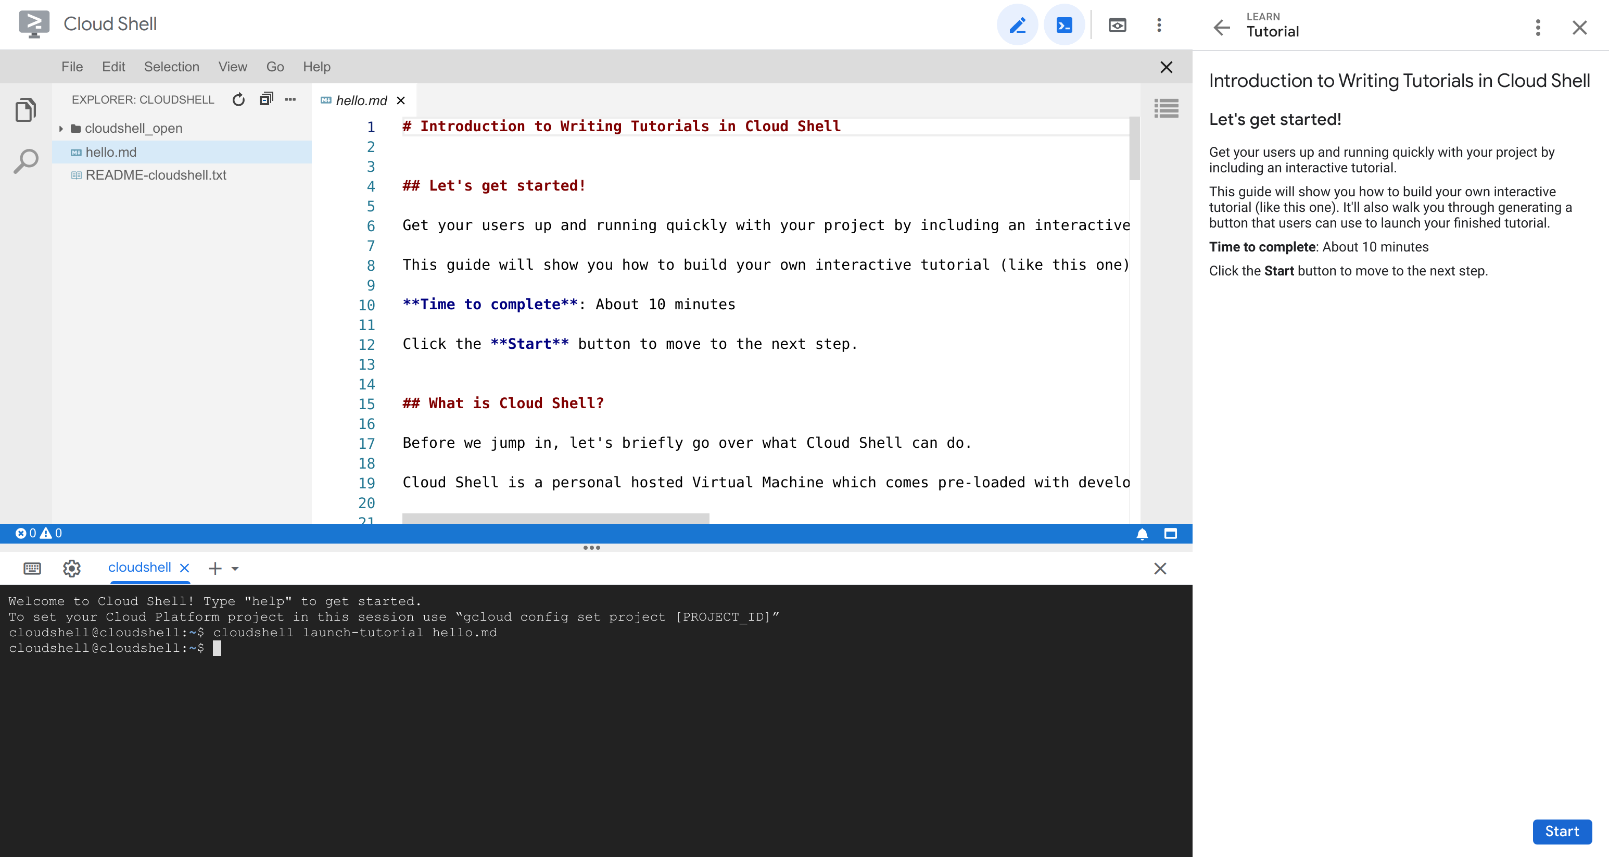Viewport: 1609px width, 857px height.
Task: Click the File menu
Action: [x=70, y=67]
